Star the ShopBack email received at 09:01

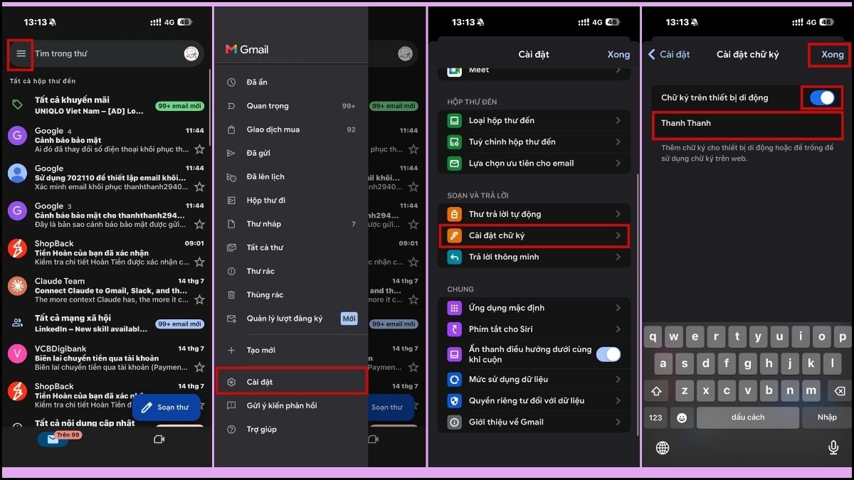click(199, 262)
